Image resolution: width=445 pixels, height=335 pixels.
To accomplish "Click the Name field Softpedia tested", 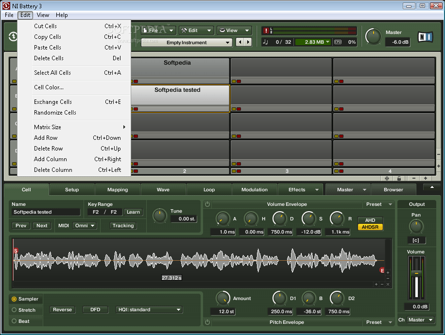I will 46,212.
